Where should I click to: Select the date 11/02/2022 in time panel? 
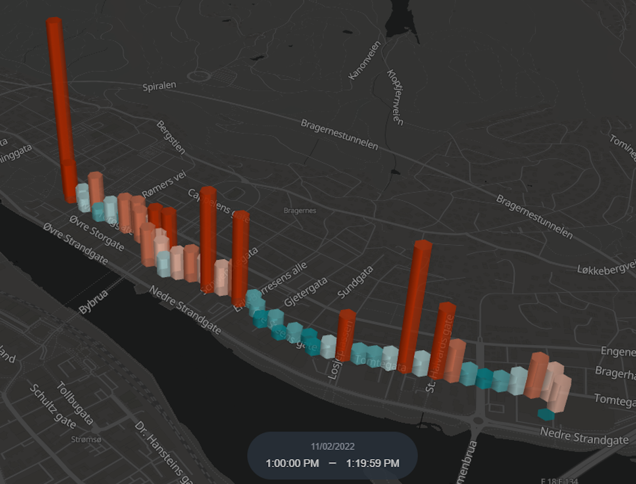pyautogui.click(x=333, y=446)
